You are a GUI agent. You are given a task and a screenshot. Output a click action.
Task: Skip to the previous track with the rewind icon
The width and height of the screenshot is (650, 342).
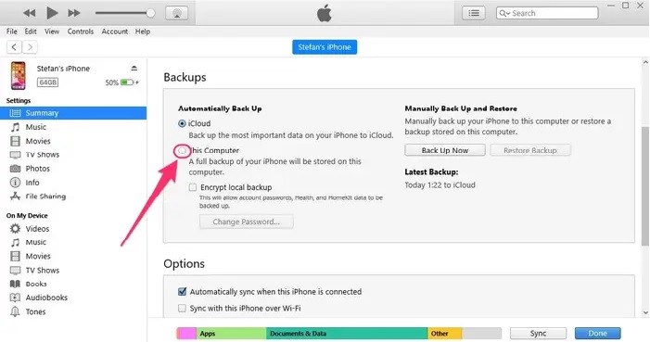click(x=30, y=13)
